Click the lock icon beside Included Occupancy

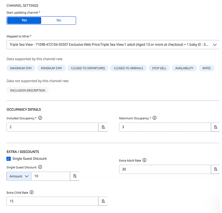(103, 127)
